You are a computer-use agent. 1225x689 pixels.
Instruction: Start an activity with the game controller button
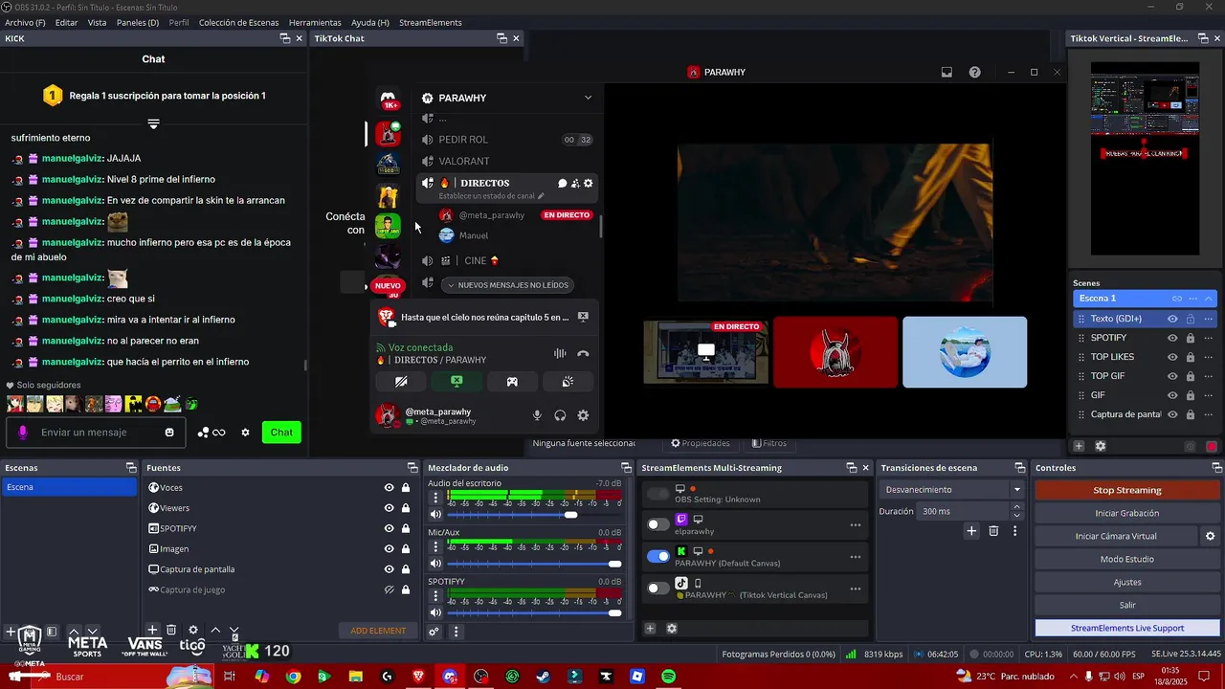[x=512, y=381]
